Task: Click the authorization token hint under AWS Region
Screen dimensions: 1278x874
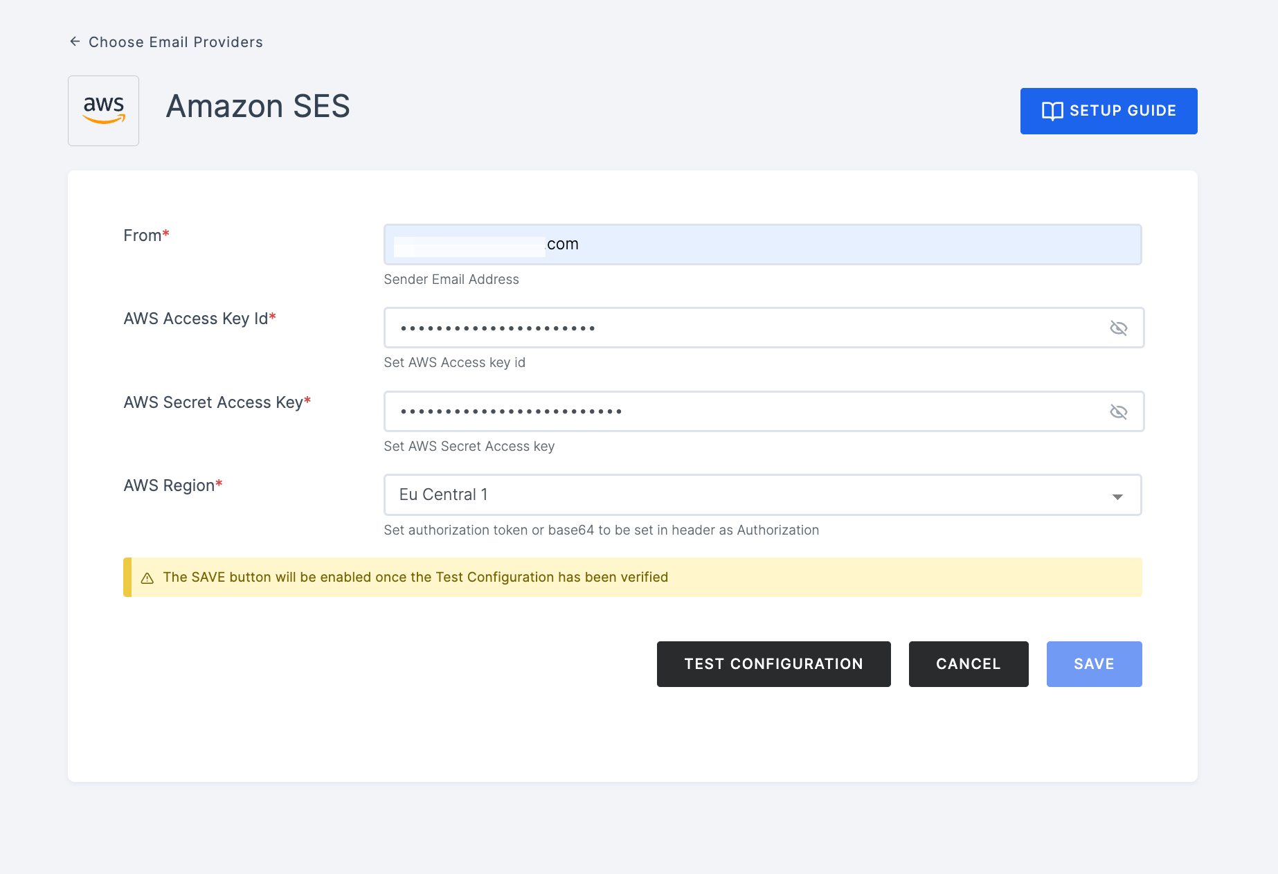Action: (x=602, y=530)
